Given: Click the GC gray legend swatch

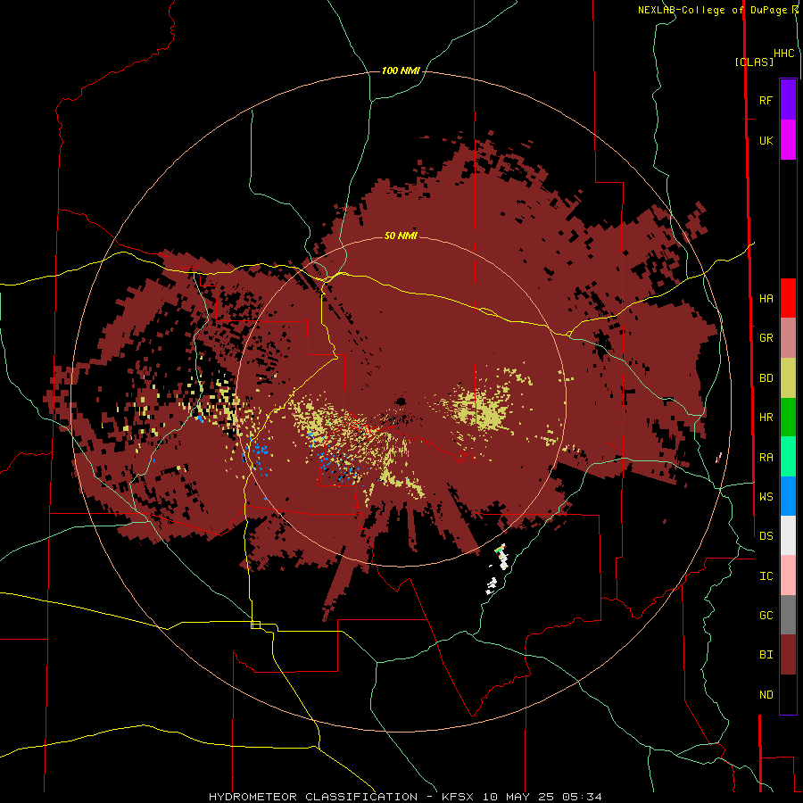Looking at the screenshot, I should point(788,615).
